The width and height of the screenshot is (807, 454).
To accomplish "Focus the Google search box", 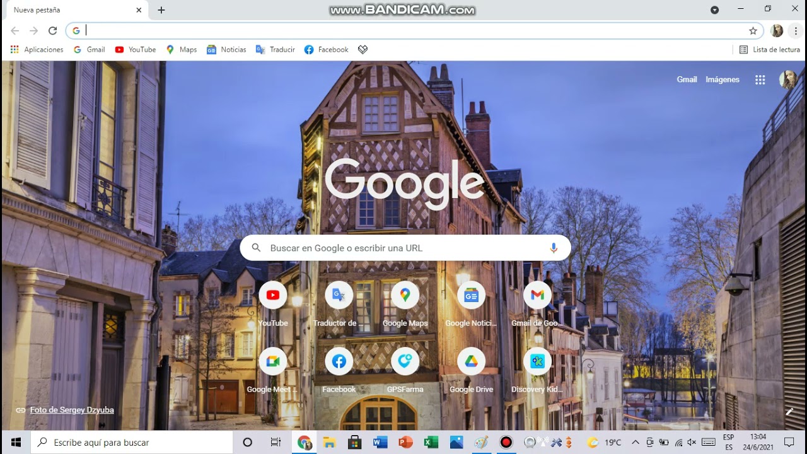I will click(x=405, y=248).
